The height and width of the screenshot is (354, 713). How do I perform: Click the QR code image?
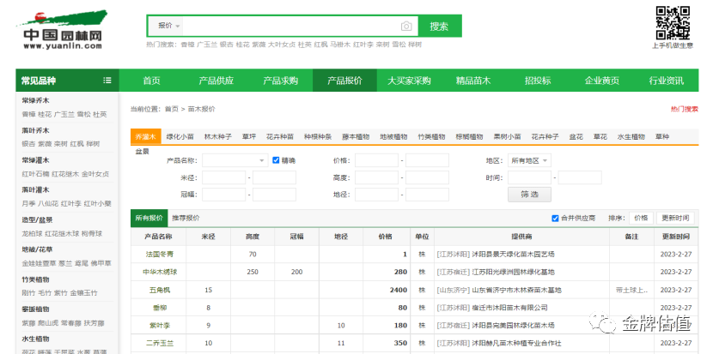click(x=673, y=22)
